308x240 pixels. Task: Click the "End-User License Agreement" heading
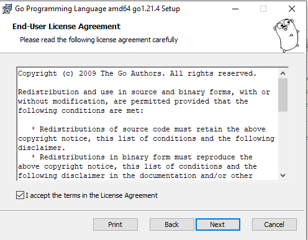pyautogui.click(x=66, y=27)
